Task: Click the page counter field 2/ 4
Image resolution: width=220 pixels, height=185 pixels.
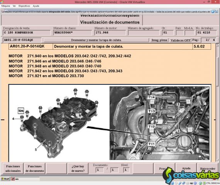Action: click(208, 40)
